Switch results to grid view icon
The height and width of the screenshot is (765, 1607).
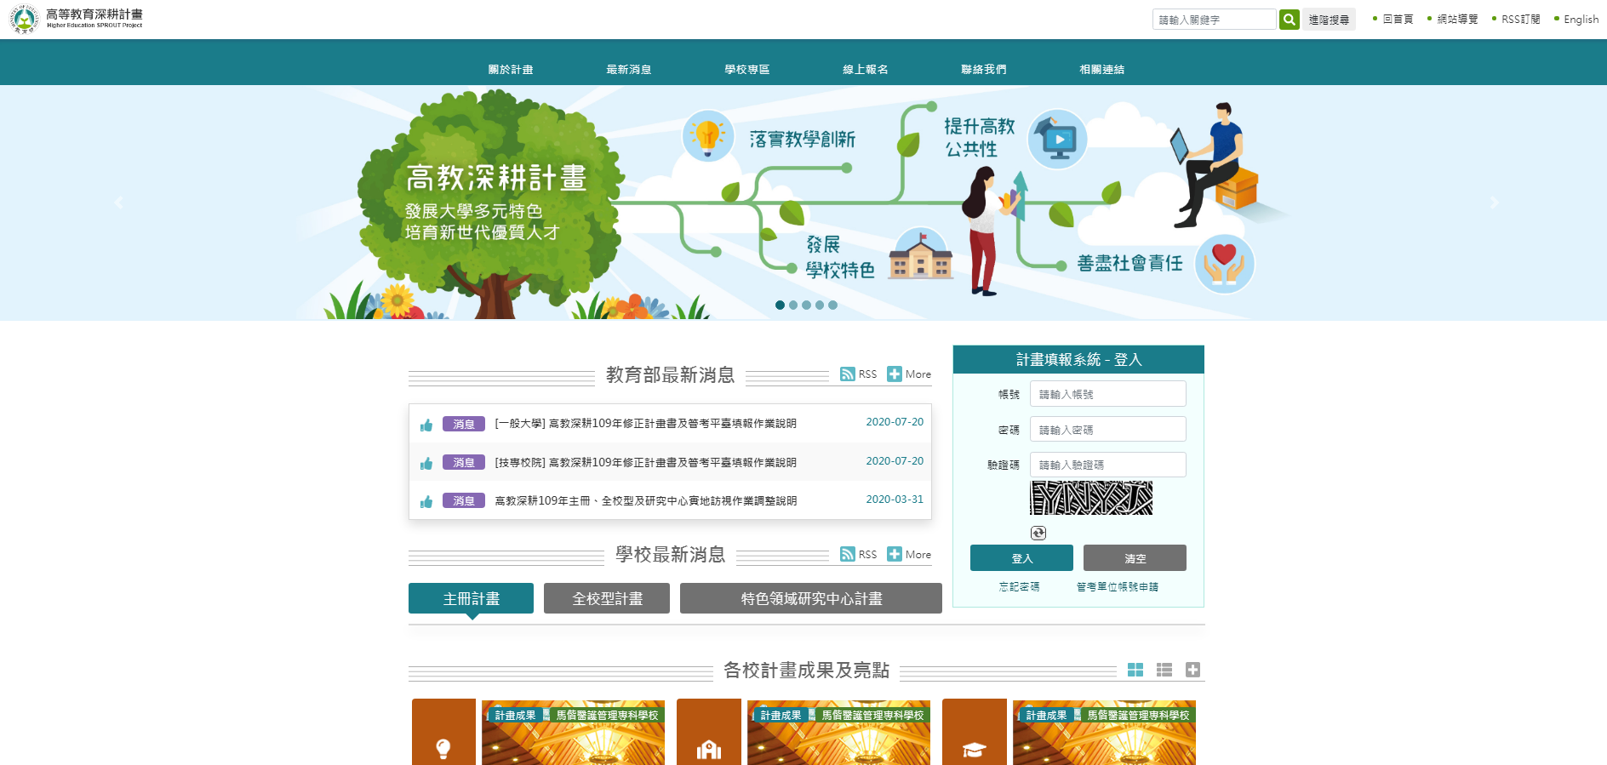coord(1135,671)
